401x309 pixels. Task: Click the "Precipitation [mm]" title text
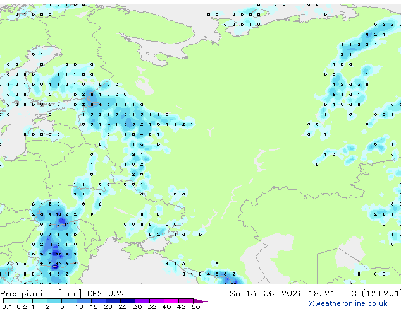click(41, 294)
